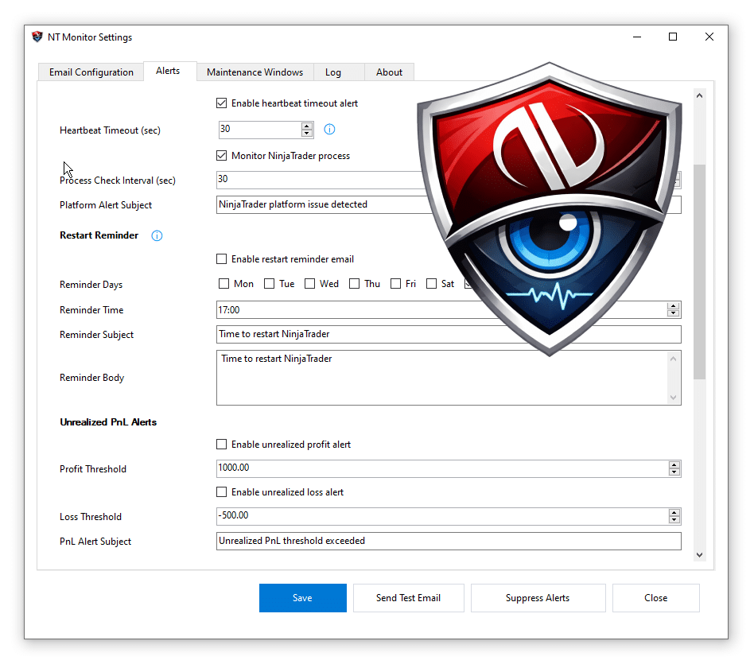Click the scroll up arrow of settings panel
The image size is (754, 668).
(700, 95)
